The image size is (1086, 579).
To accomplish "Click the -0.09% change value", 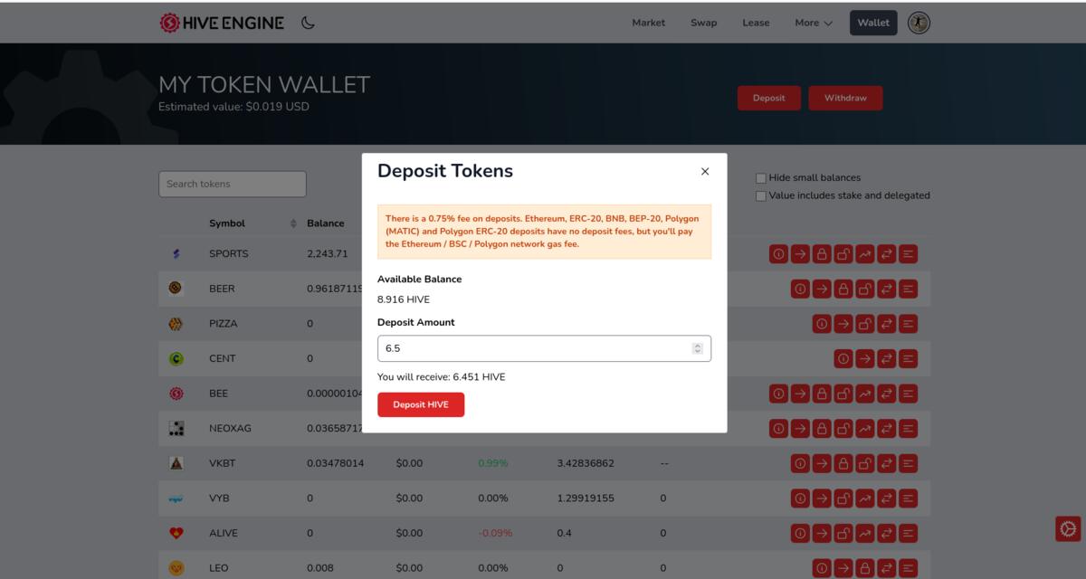I will [496, 533].
